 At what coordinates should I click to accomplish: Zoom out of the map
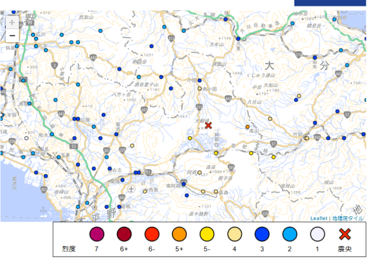(12, 36)
